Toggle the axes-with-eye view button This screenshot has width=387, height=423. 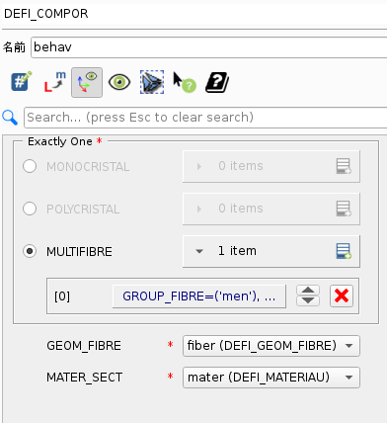click(87, 82)
